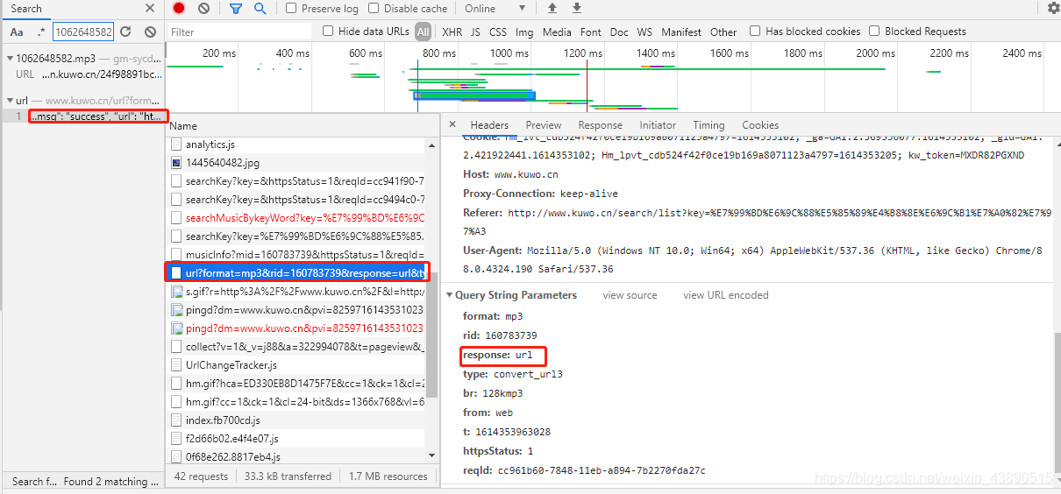The image size is (1061, 494).
Task: Filter by Font requests
Action: pos(591,32)
